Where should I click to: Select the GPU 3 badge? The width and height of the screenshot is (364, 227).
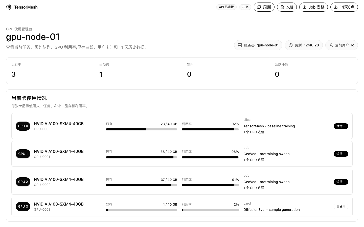23,207
